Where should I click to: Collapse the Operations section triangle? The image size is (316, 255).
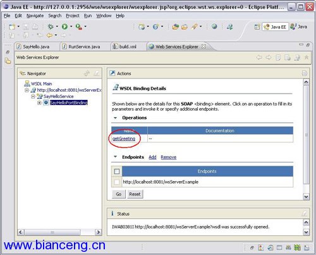point(115,118)
